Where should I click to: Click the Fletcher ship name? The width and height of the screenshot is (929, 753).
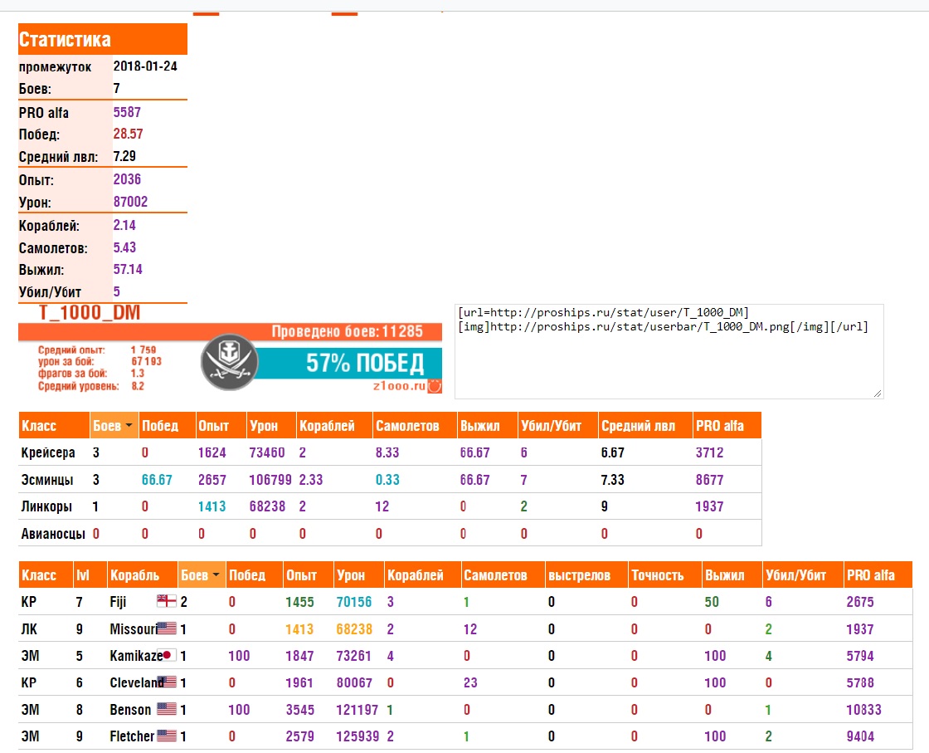tap(132, 736)
